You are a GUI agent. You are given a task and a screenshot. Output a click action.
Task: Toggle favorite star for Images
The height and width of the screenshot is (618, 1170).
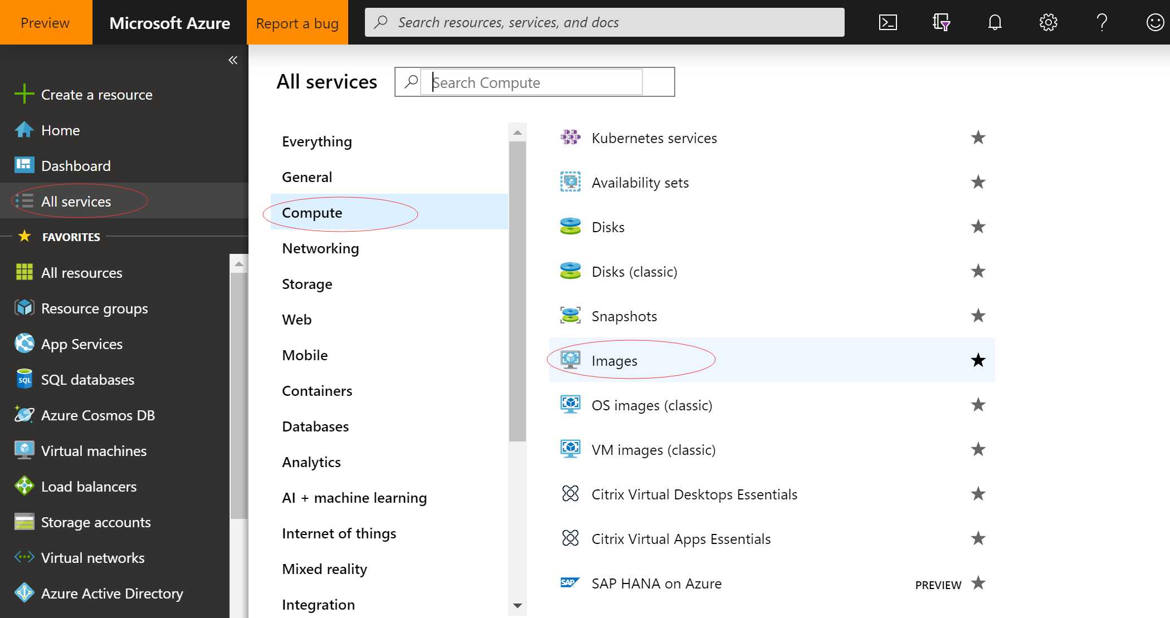(x=977, y=360)
